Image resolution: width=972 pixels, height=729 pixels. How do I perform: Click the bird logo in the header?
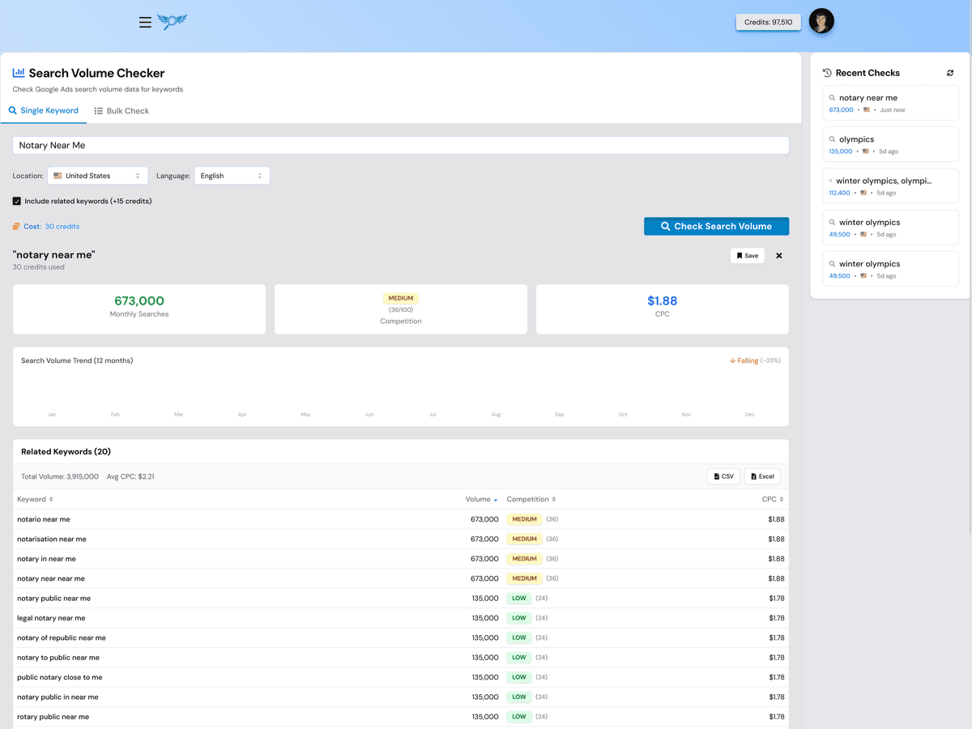point(172,22)
